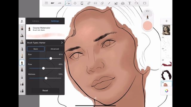Open the color wheel editor

tap(167, 91)
